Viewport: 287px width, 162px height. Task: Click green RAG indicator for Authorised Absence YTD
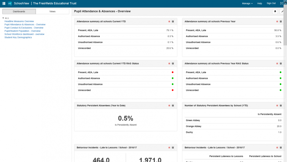pyautogui.click(x=173, y=78)
